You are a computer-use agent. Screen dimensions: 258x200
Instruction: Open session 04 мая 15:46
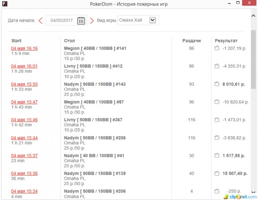[x=24, y=120]
